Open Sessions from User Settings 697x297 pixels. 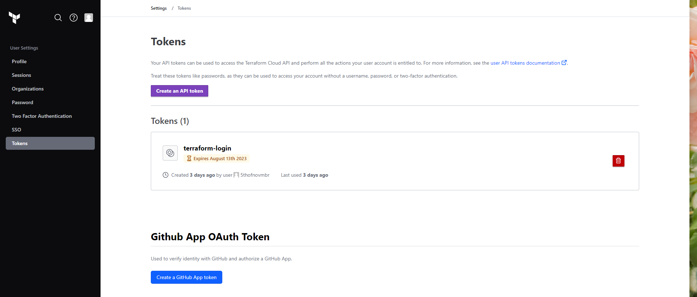[21, 75]
